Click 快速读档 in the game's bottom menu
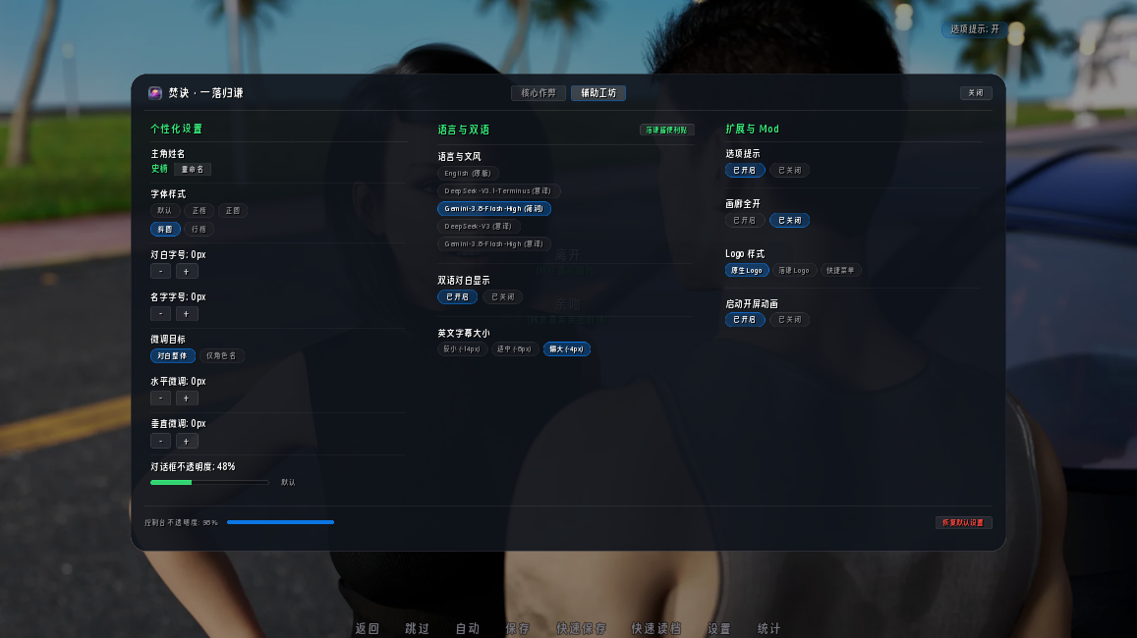The width and height of the screenshot is (1137, 638). pyautogui.click(x=656, y=628)
